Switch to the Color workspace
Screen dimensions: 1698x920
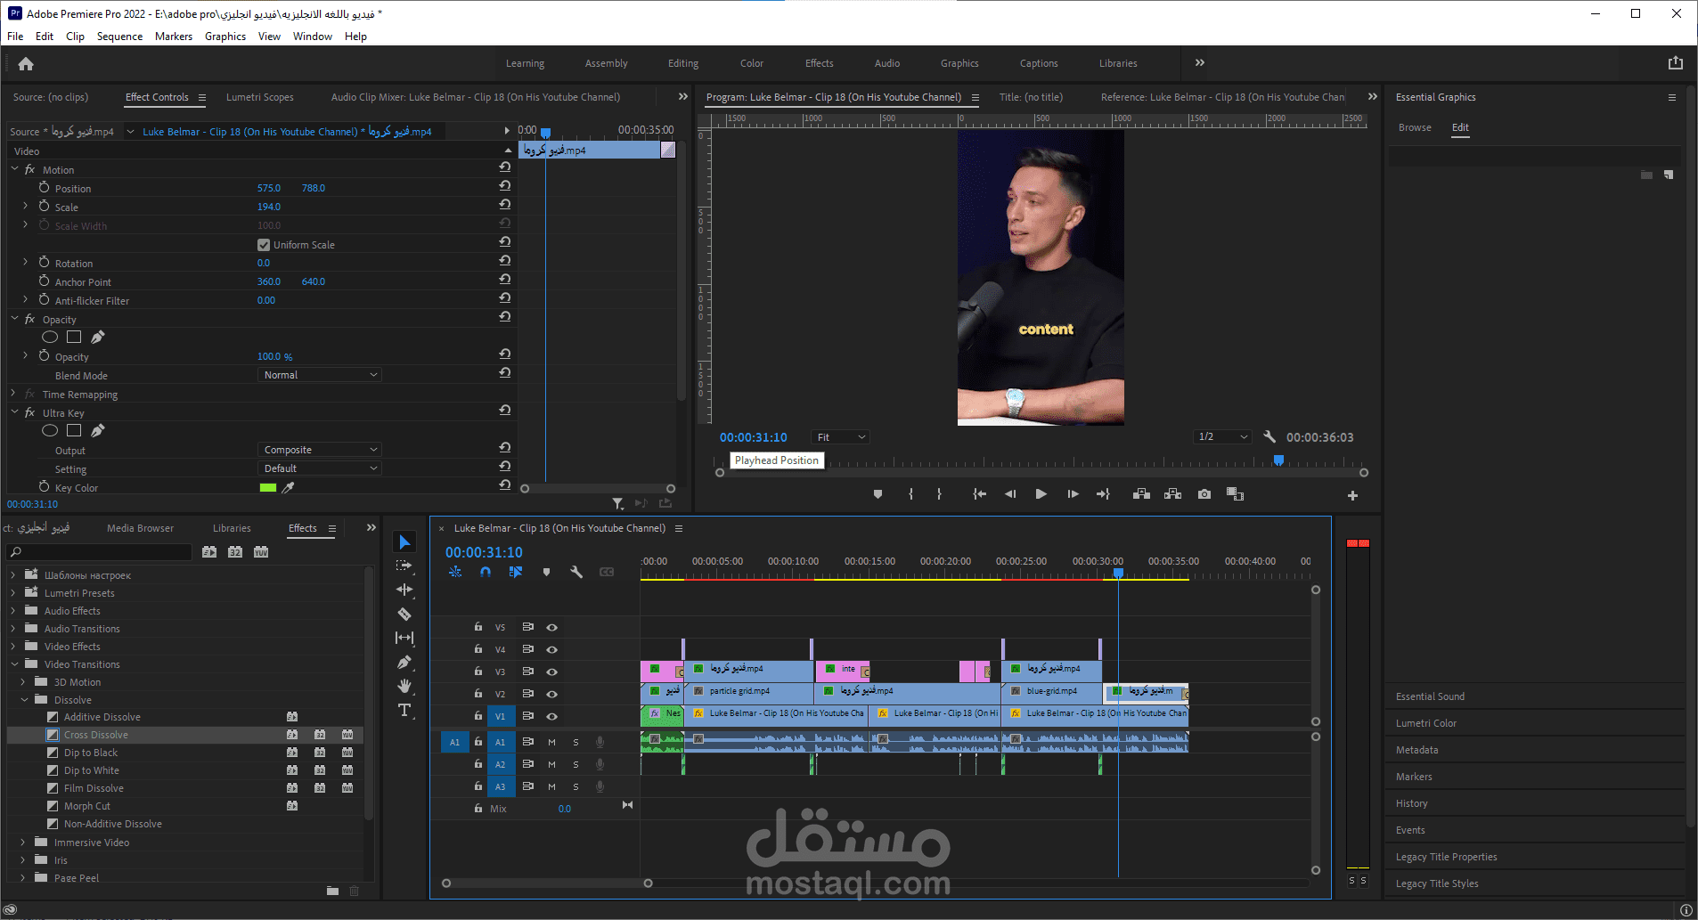point(752,63)
